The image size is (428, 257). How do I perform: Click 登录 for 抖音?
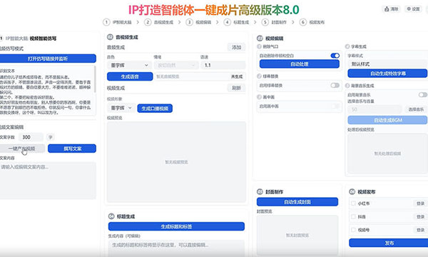(420, 216)
